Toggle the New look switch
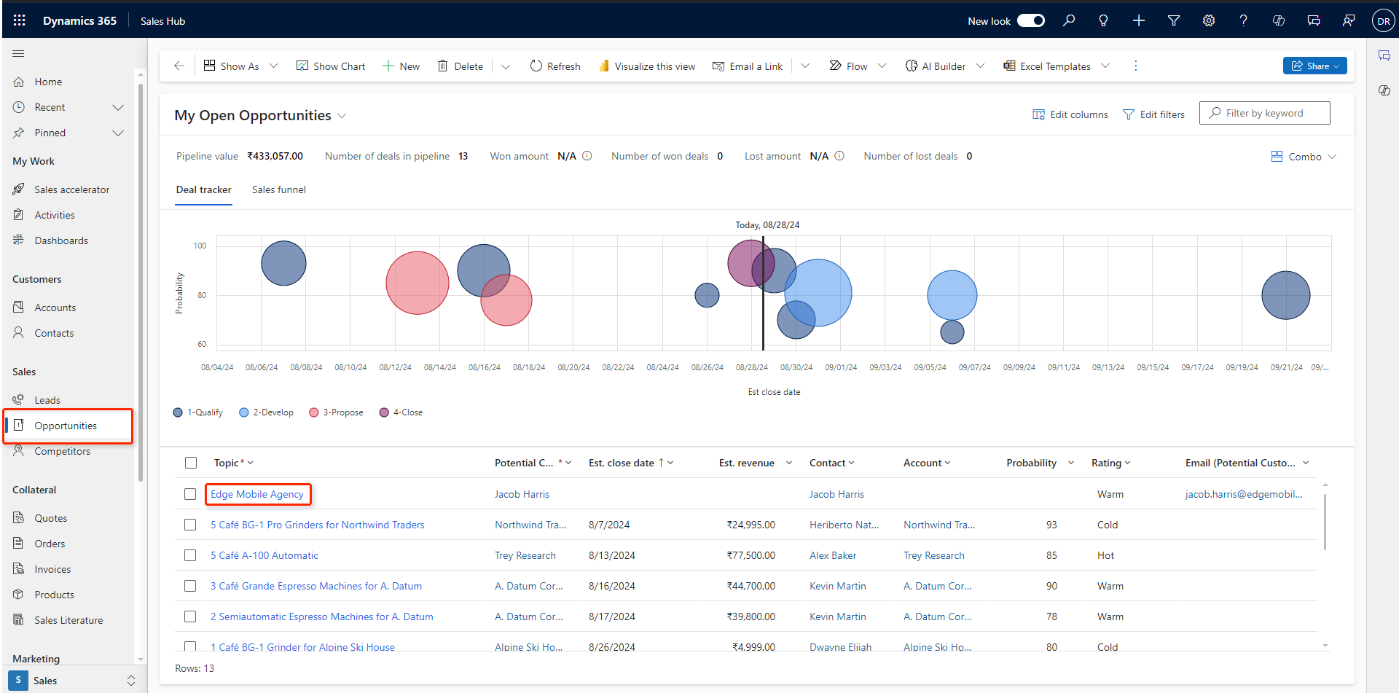Viewport: 1399px width, 693px height. click(1031, 20)
